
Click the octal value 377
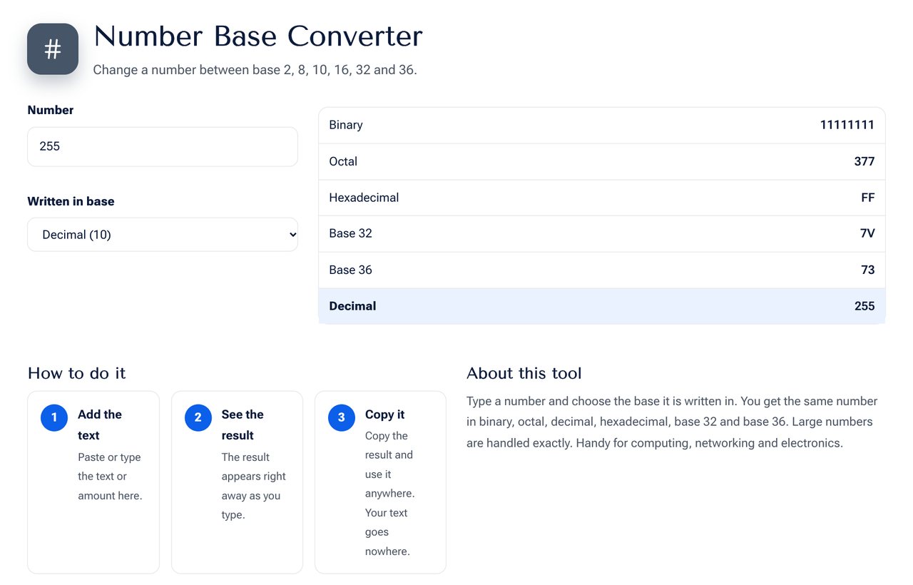click(864, 161)
